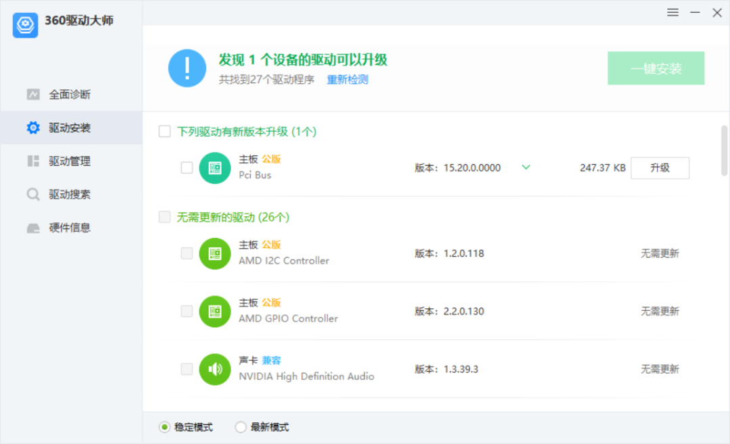Click the 无需更新的驱动 (26个) heading
This screenshot has height=444, width=730.
[233, 218]
